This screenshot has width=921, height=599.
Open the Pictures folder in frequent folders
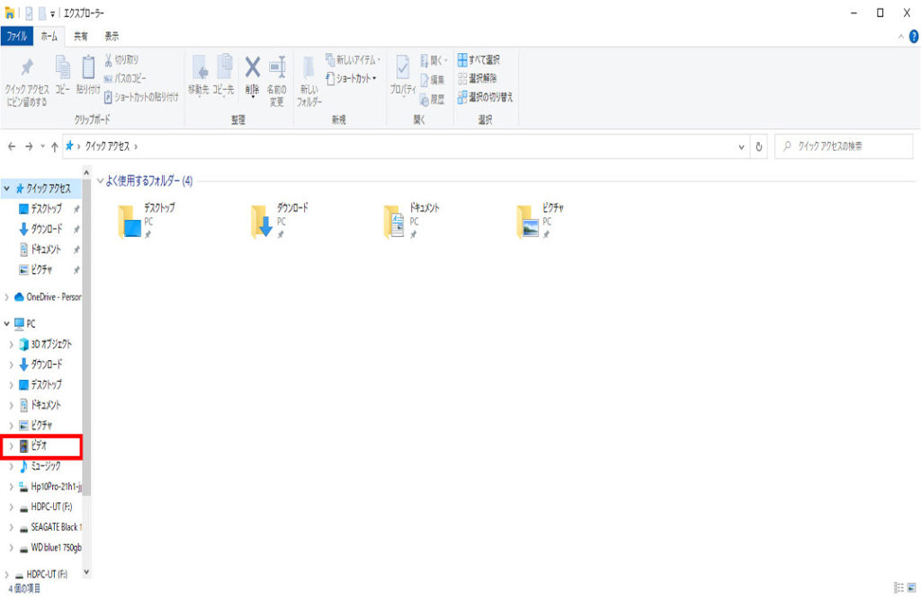click(x=528, y=224)
